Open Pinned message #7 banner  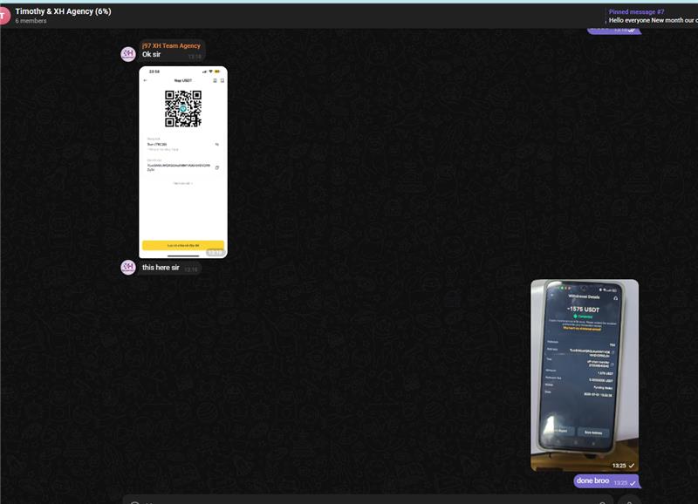tap(649, 16)
